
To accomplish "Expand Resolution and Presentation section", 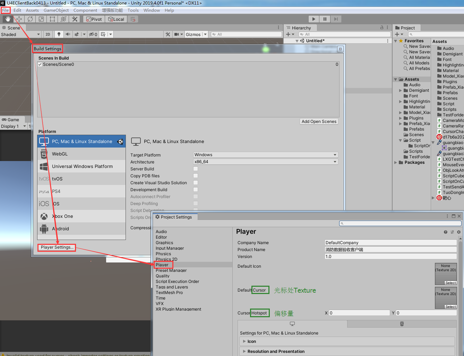I will pos(244,351).
